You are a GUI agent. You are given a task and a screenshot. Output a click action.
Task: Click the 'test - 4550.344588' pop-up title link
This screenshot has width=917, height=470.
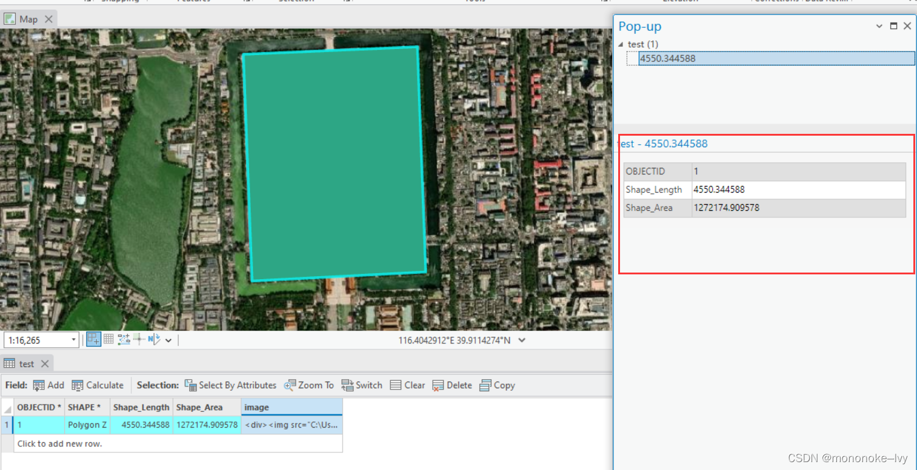(x=662, y=144)
